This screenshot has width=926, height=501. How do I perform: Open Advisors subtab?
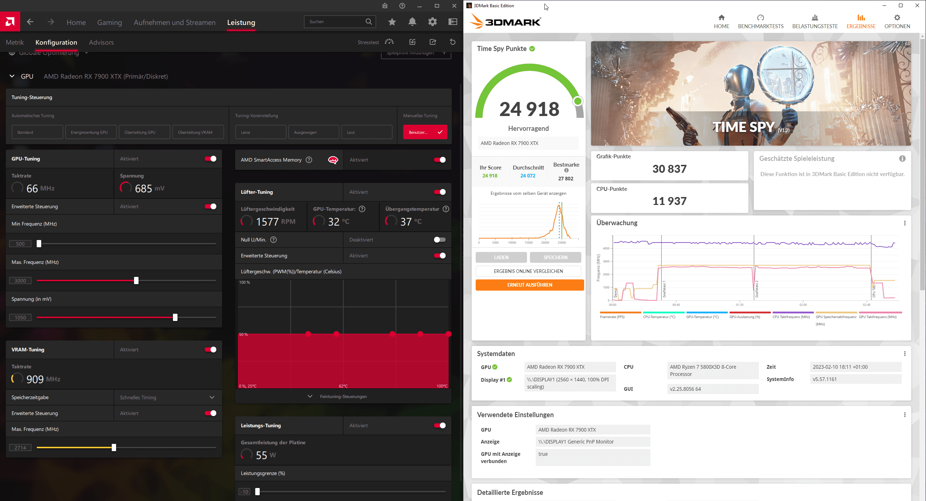point(101,42)
